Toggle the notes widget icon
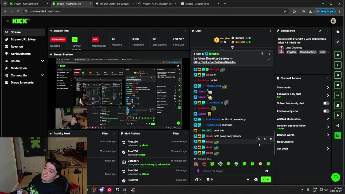Screen dimensions: 345x194 pos(338,75)
